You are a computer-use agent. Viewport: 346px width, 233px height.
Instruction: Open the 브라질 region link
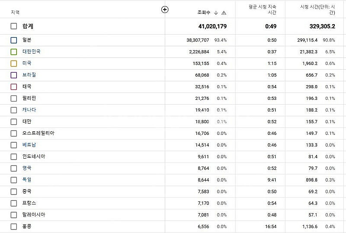coord(29,75)
